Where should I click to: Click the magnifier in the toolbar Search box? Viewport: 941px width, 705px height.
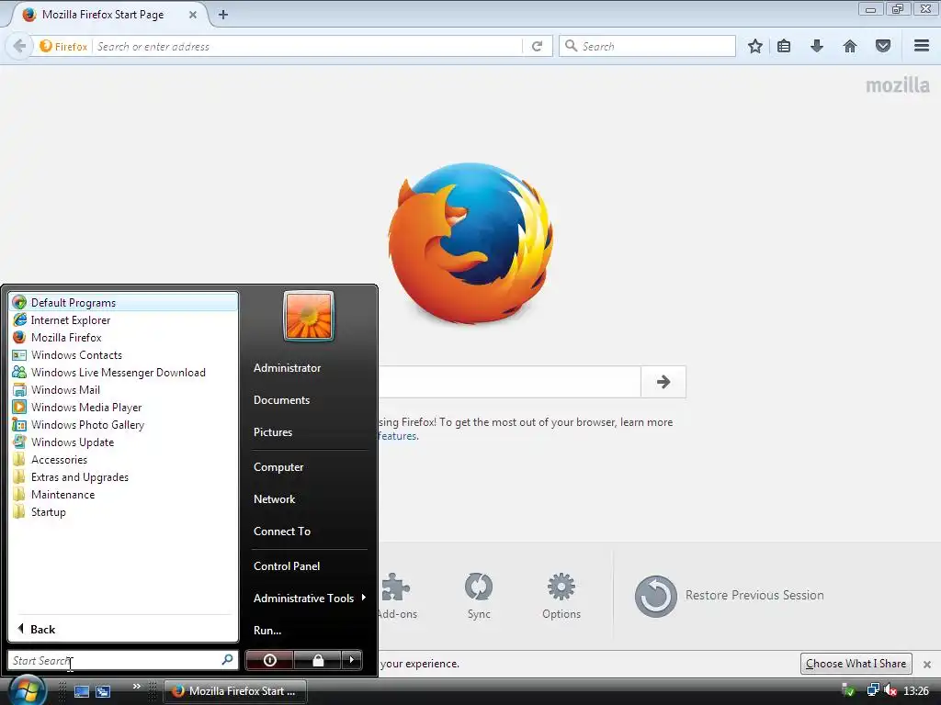[572, 46]
